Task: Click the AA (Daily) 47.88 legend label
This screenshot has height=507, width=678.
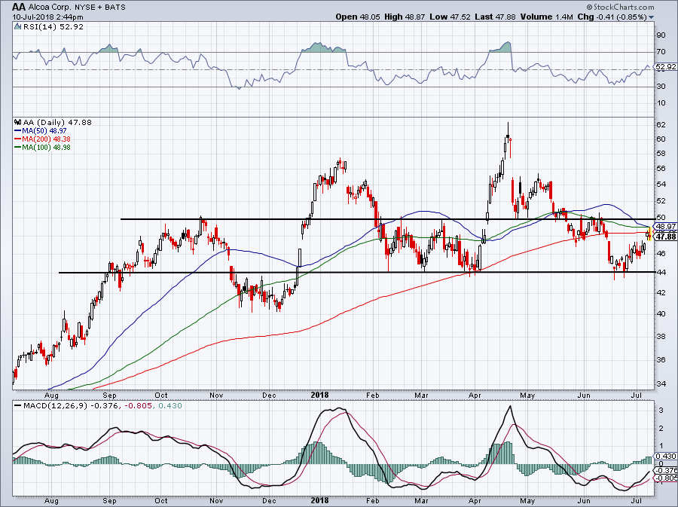Action: (57, 122)
